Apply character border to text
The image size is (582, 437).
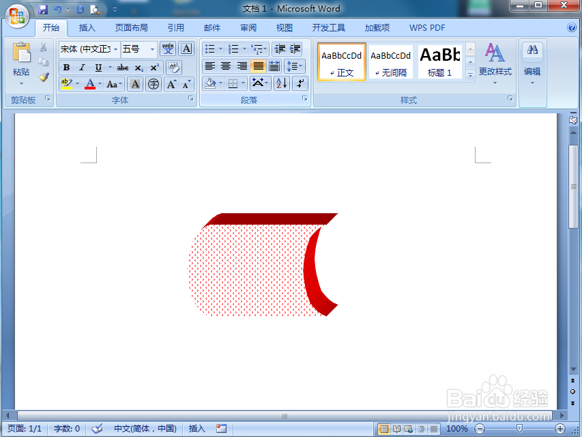coord(186,48)
